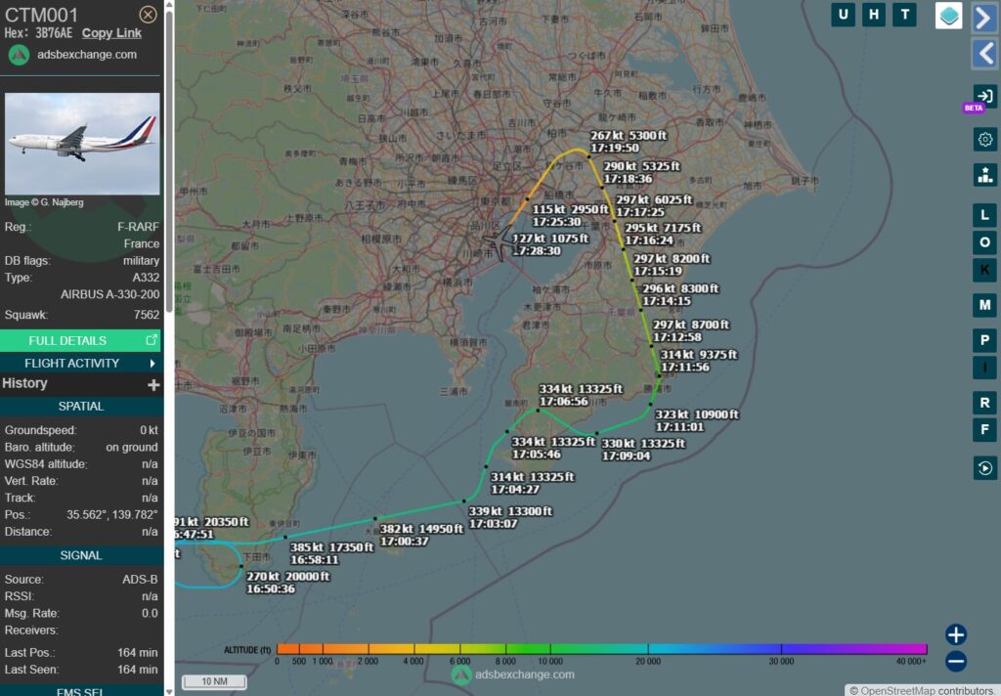The image size is (1001, 696).
Task: Click the Copy Link text
Action: coord(111,32)
